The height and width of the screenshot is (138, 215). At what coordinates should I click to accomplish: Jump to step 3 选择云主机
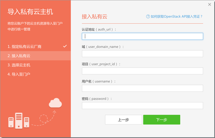(19, 65)
